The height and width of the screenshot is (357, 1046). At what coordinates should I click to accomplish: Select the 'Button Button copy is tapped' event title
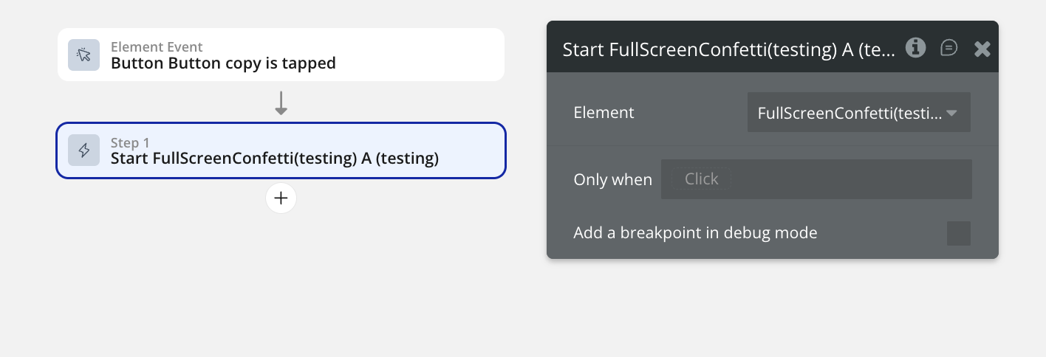(223, 63)
